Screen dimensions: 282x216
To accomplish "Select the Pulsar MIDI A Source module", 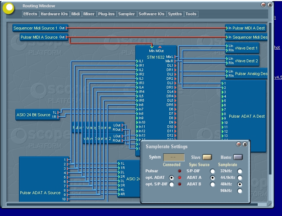I will (44, 37).
